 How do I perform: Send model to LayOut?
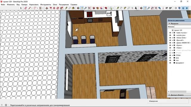click(101, 8)
